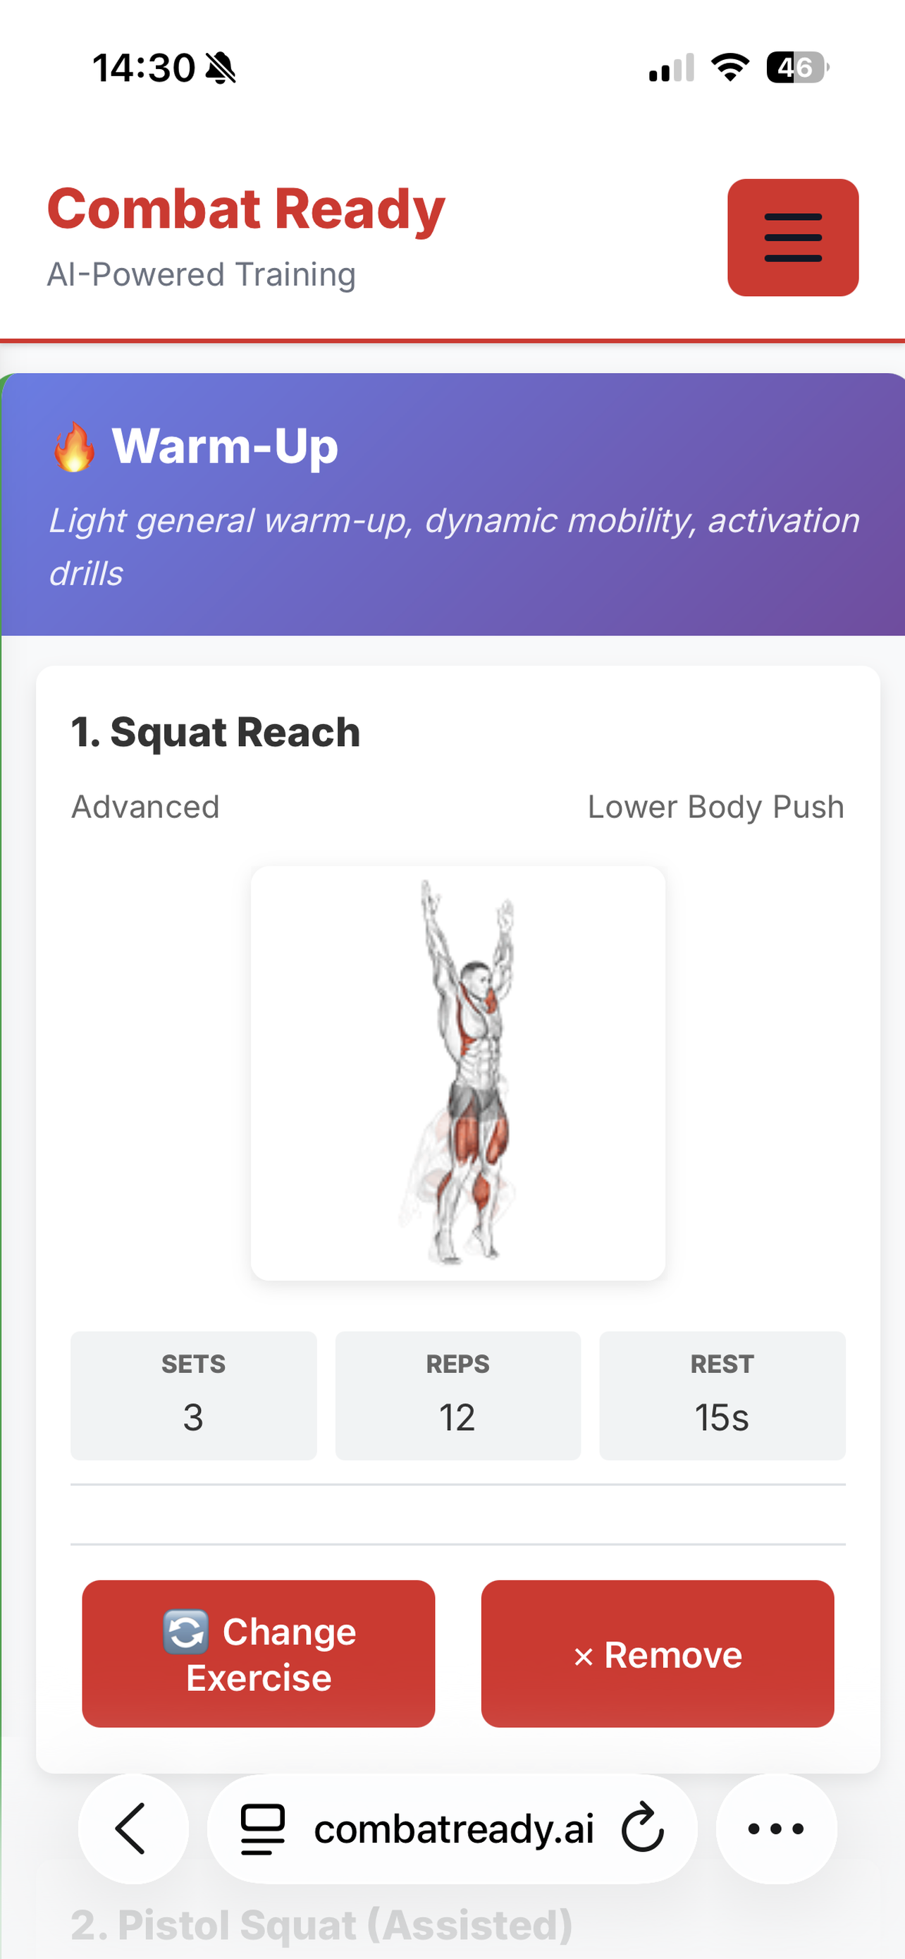The width and height of the screenshot is (905, 1959).
Task: Tap the × symbol in the Remove button
Action: (x=585, y=1655)
